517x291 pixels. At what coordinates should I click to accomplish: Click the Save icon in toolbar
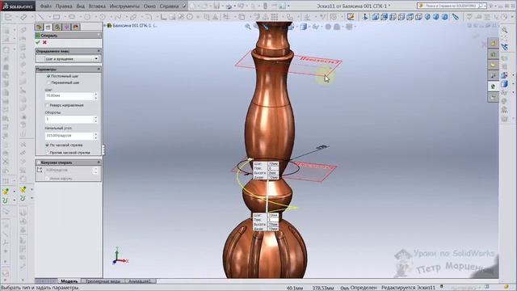click(x=216, y=6)
